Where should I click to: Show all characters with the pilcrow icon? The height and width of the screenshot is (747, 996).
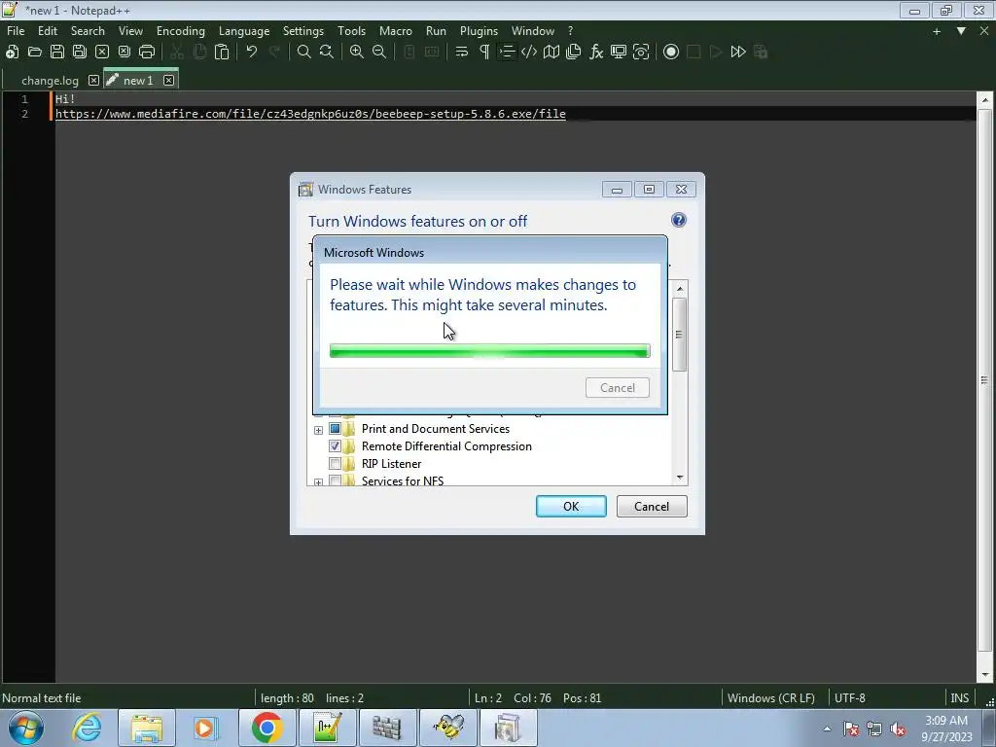coord(484,53)
